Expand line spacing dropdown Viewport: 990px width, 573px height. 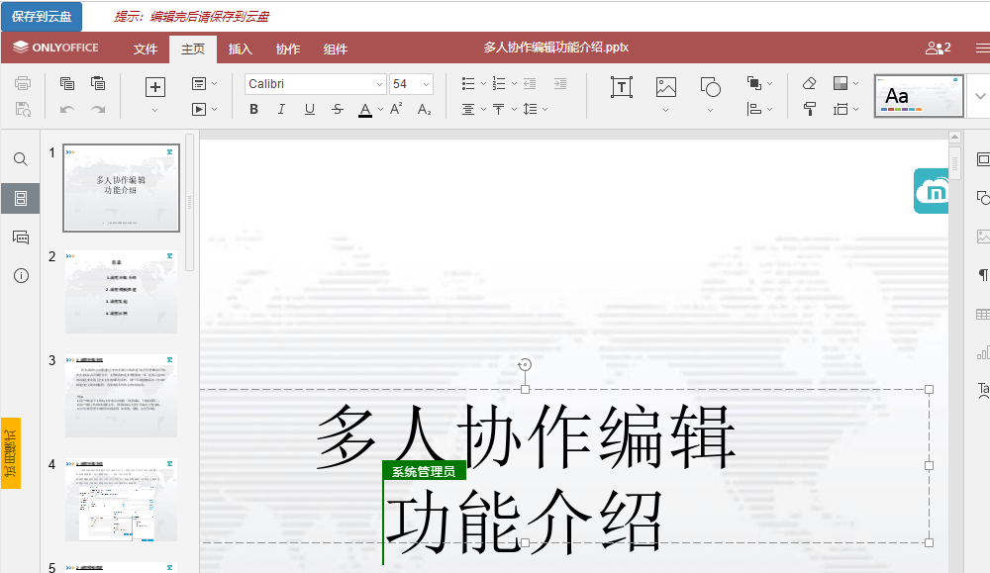pos(544,109)
